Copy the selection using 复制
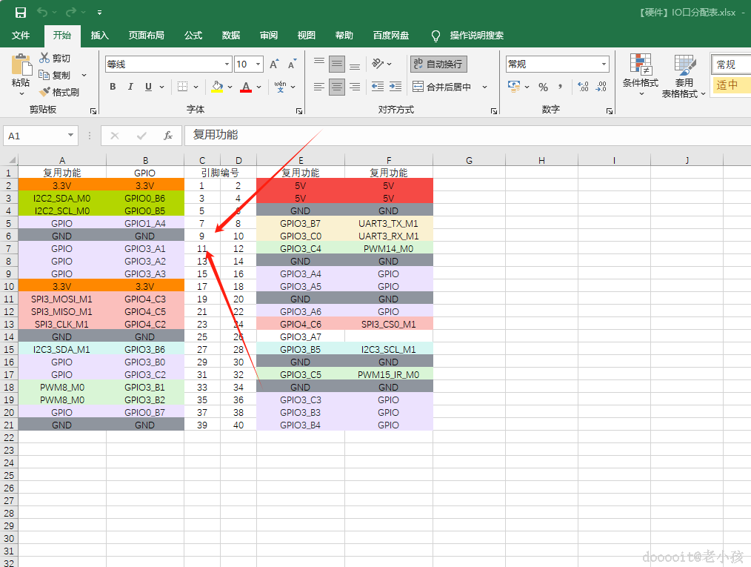The image size is (751, 567). 55,76
